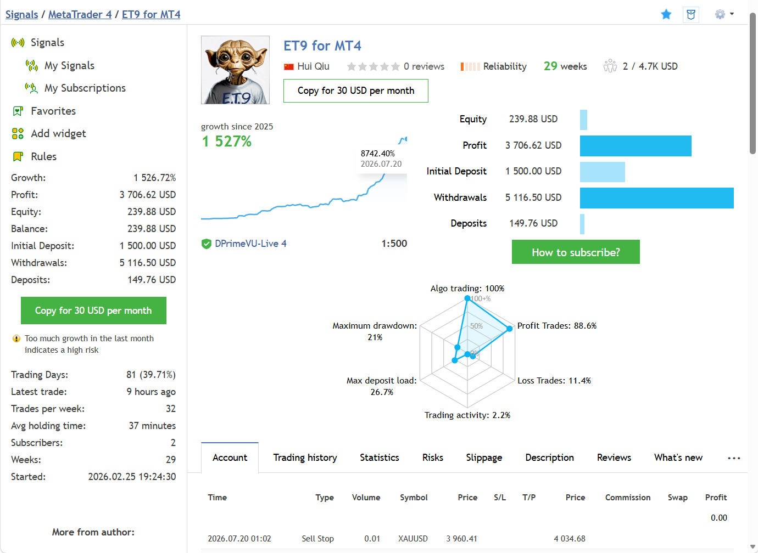Click the page's vertical scrollbar down arrow
758x553 pixels.
[753, 547]
